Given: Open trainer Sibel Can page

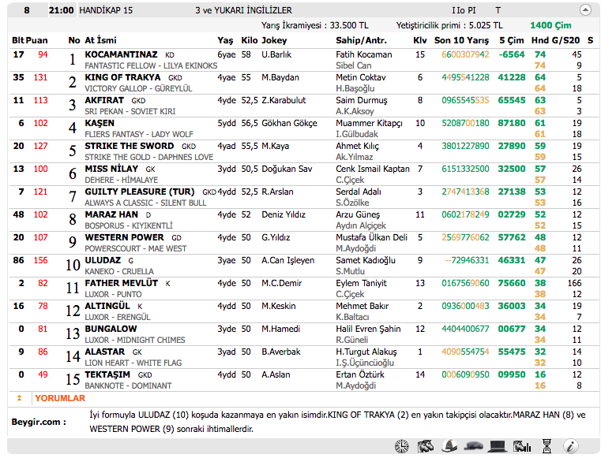Looking at the screenshot, I should 353,65.
